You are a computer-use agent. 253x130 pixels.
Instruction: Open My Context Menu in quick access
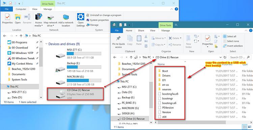pos(22,64)
